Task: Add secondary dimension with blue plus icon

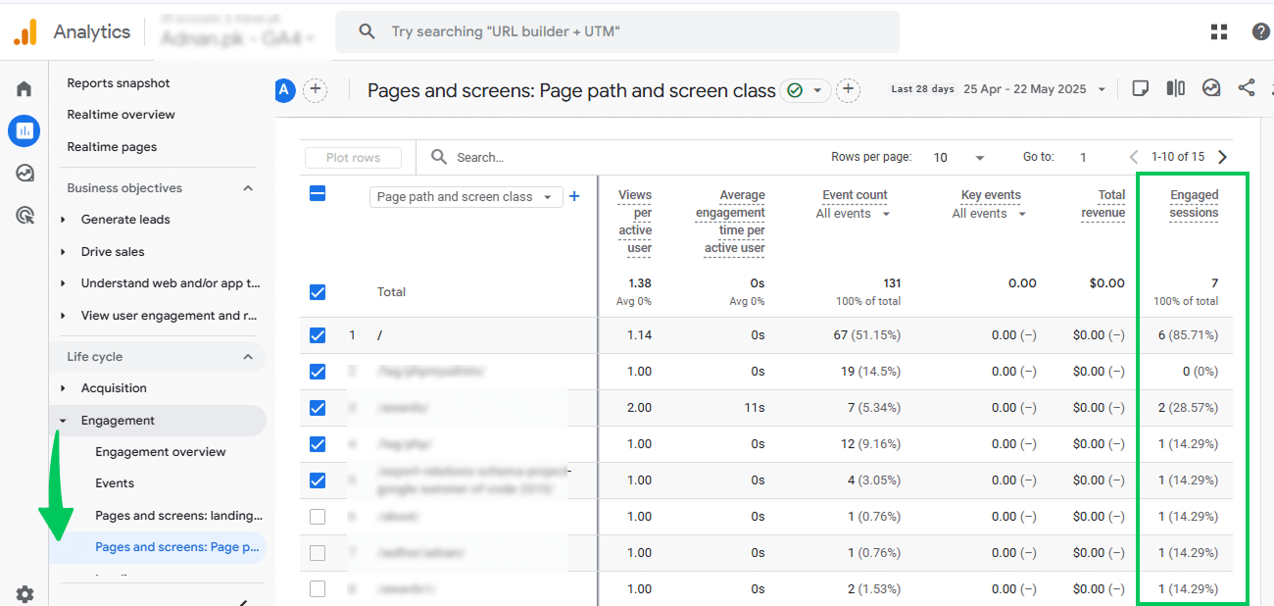Action: [x=574, y=196]
